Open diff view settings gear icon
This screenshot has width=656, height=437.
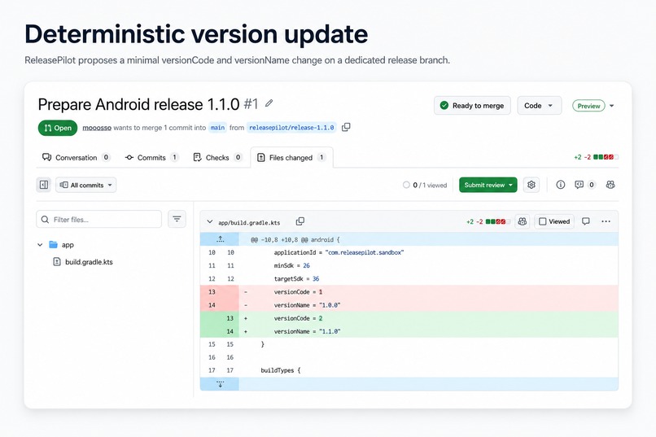pyautogui.click(x=531, y=185)
